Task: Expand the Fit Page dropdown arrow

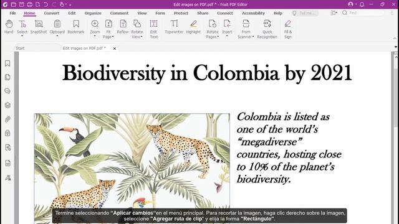Action: coord(113,37)
